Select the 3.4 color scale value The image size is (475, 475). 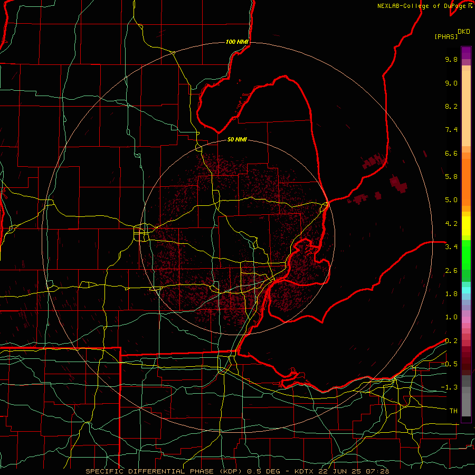point(451,247)
